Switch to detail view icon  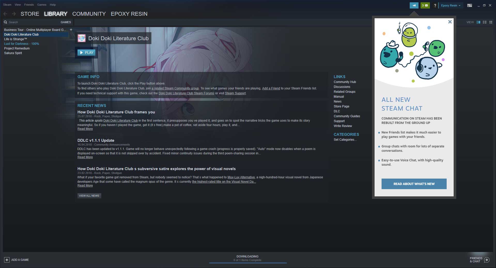pyautogui.click(x=478, y=22)
